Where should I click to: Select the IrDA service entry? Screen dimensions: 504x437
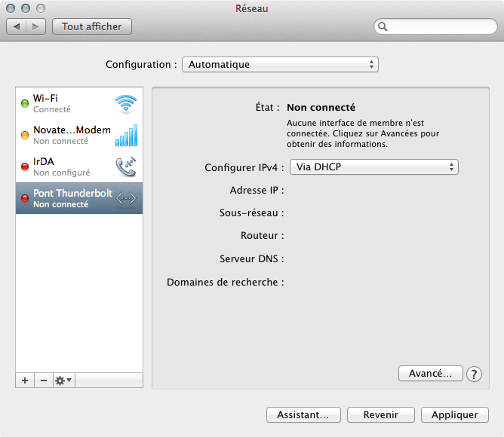[x=68, y=167]
